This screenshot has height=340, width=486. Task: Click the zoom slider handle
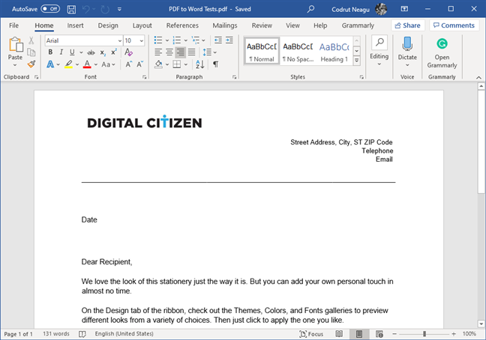pos(424,334)
